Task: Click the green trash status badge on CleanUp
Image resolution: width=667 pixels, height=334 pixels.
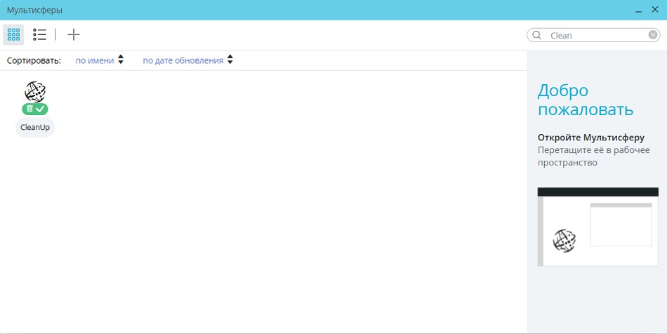Action: pos(35,109)
